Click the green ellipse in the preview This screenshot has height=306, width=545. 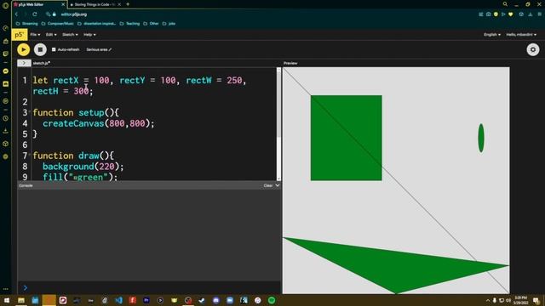(481, 138)
